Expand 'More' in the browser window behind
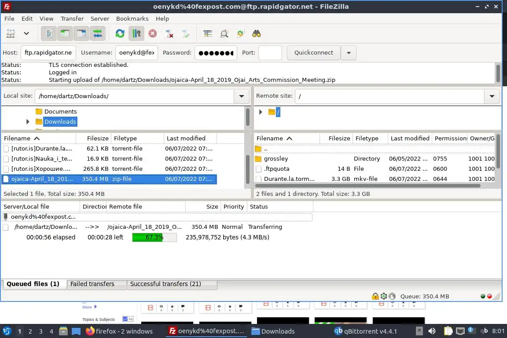The image size is (507, 338). 89,307
